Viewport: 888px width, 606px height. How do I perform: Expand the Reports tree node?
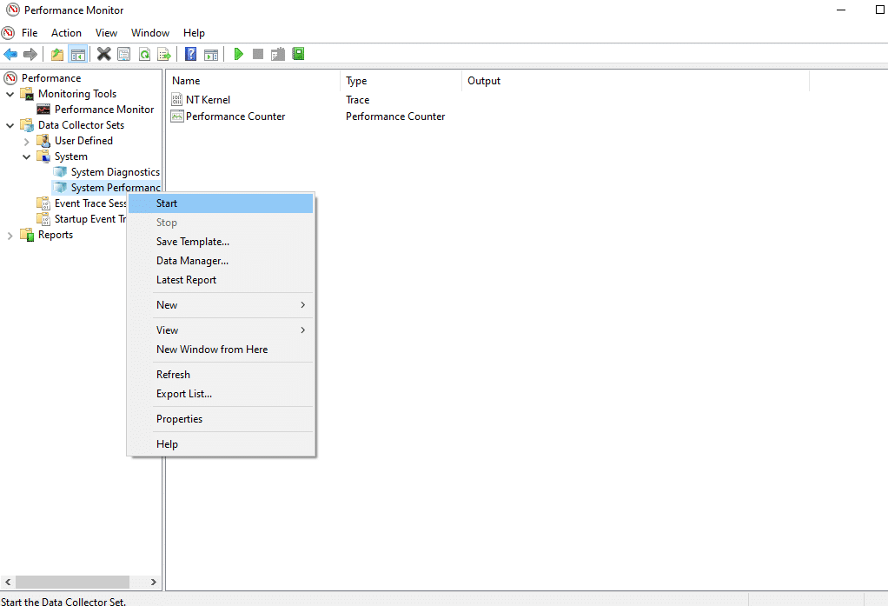click(x=10, y=236)
